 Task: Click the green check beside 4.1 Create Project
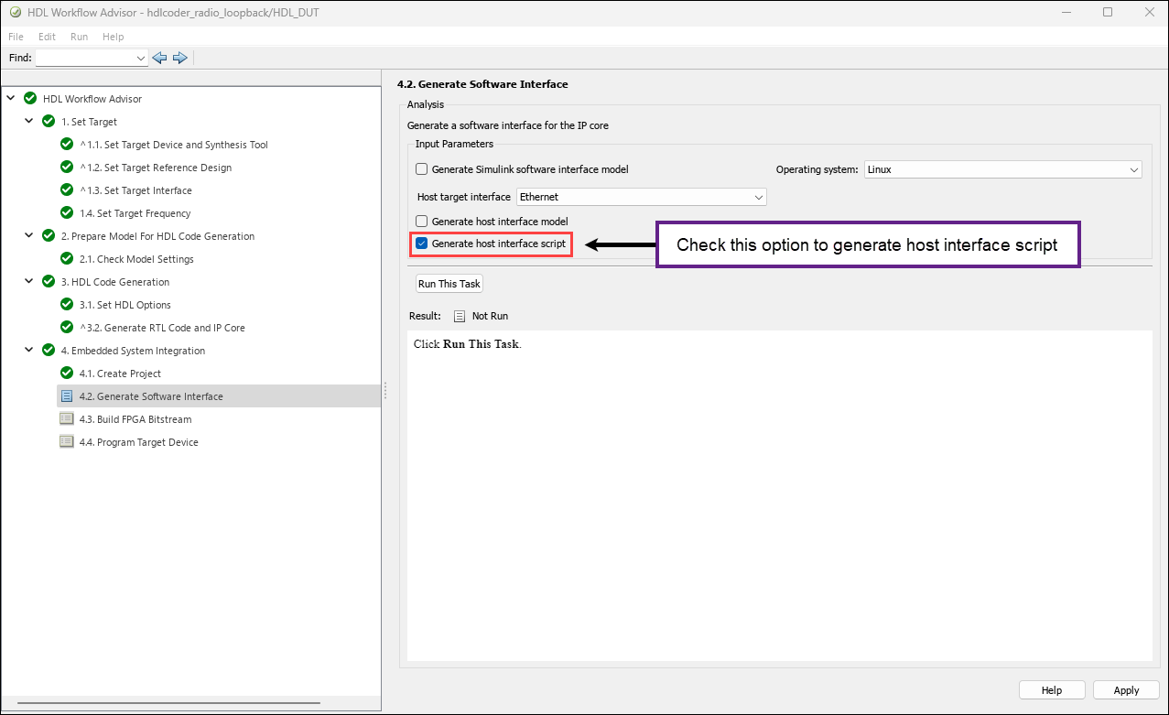66,374
